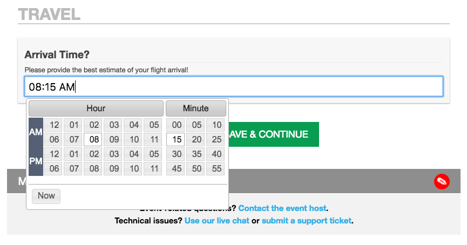
Task: Click the Now button in time picker
Action: point(46,196)
